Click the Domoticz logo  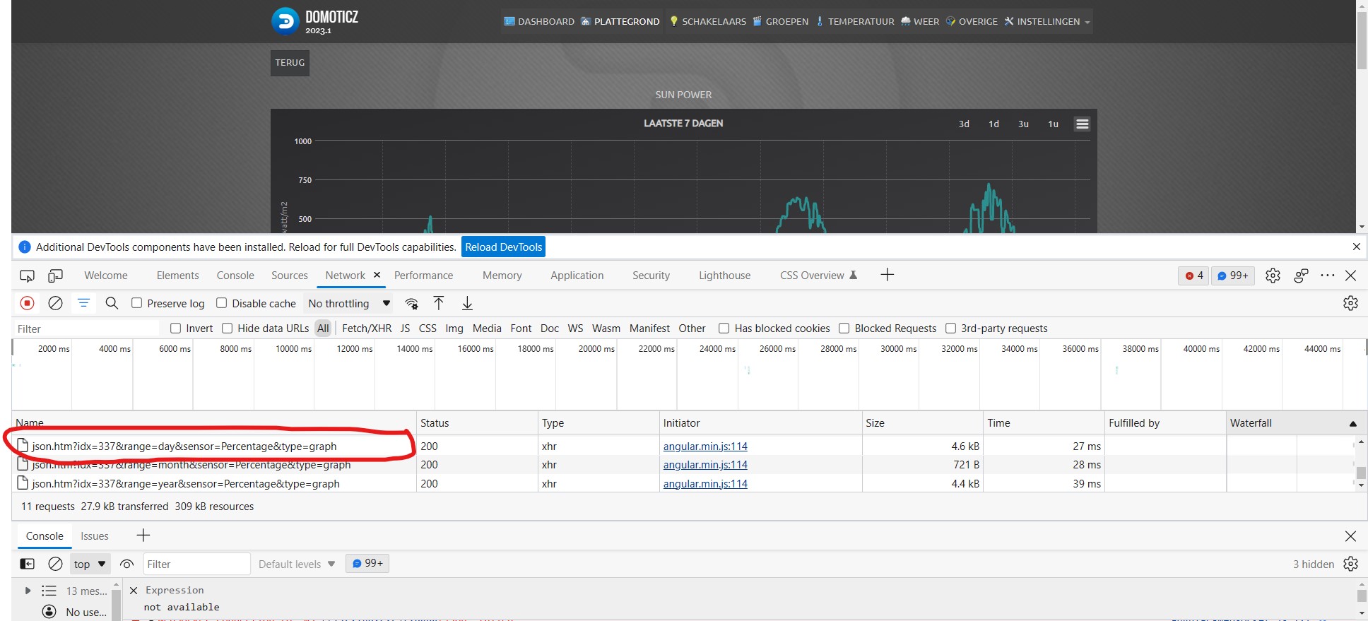click(285, 21)
